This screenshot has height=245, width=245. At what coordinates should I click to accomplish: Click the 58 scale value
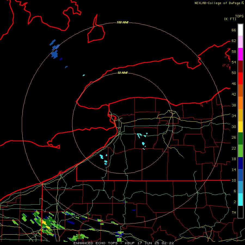point(234,51)
